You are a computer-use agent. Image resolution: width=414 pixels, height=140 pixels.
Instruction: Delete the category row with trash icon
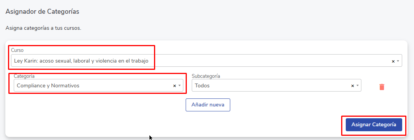382,87
